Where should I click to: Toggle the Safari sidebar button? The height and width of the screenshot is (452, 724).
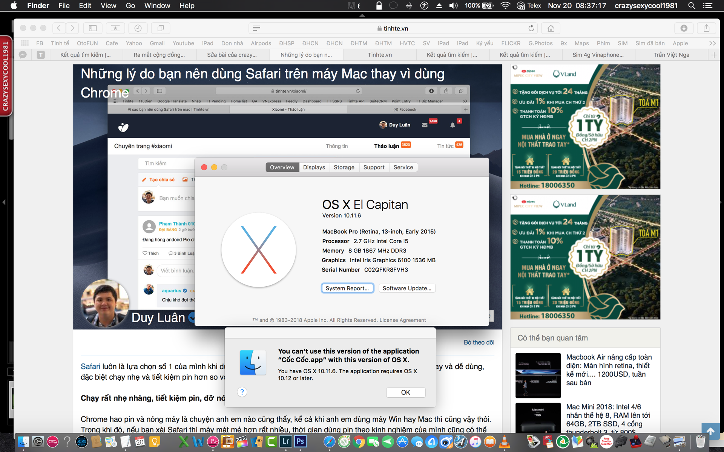[x=93, y=28]
